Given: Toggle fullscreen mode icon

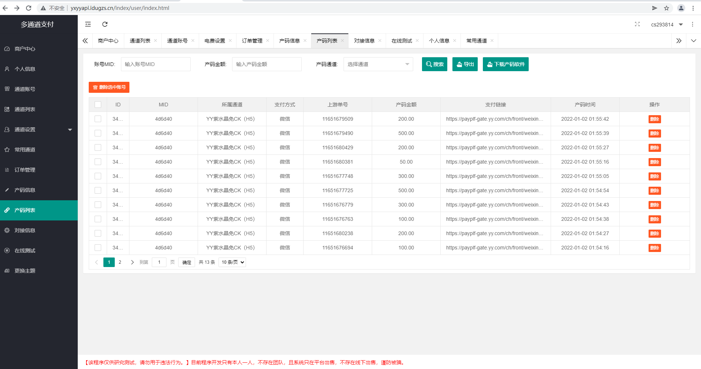Looking at the screenshot, I should (x=637, y=24).
